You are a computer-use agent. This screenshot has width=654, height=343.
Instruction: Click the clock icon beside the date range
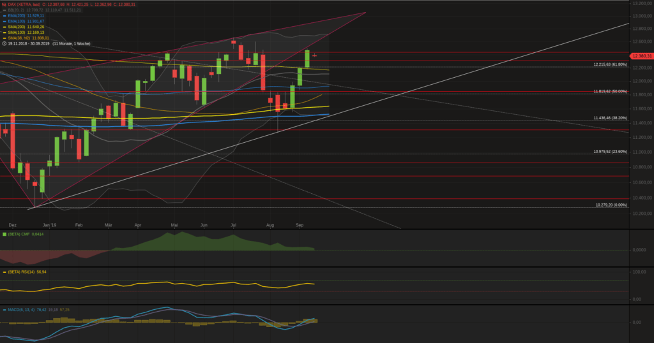pos(4,43)
